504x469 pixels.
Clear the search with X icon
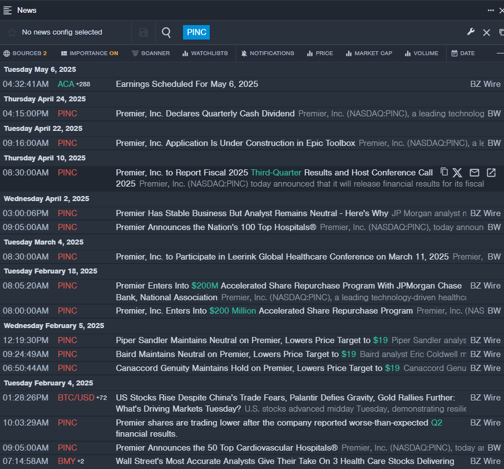tap(486, 32)
